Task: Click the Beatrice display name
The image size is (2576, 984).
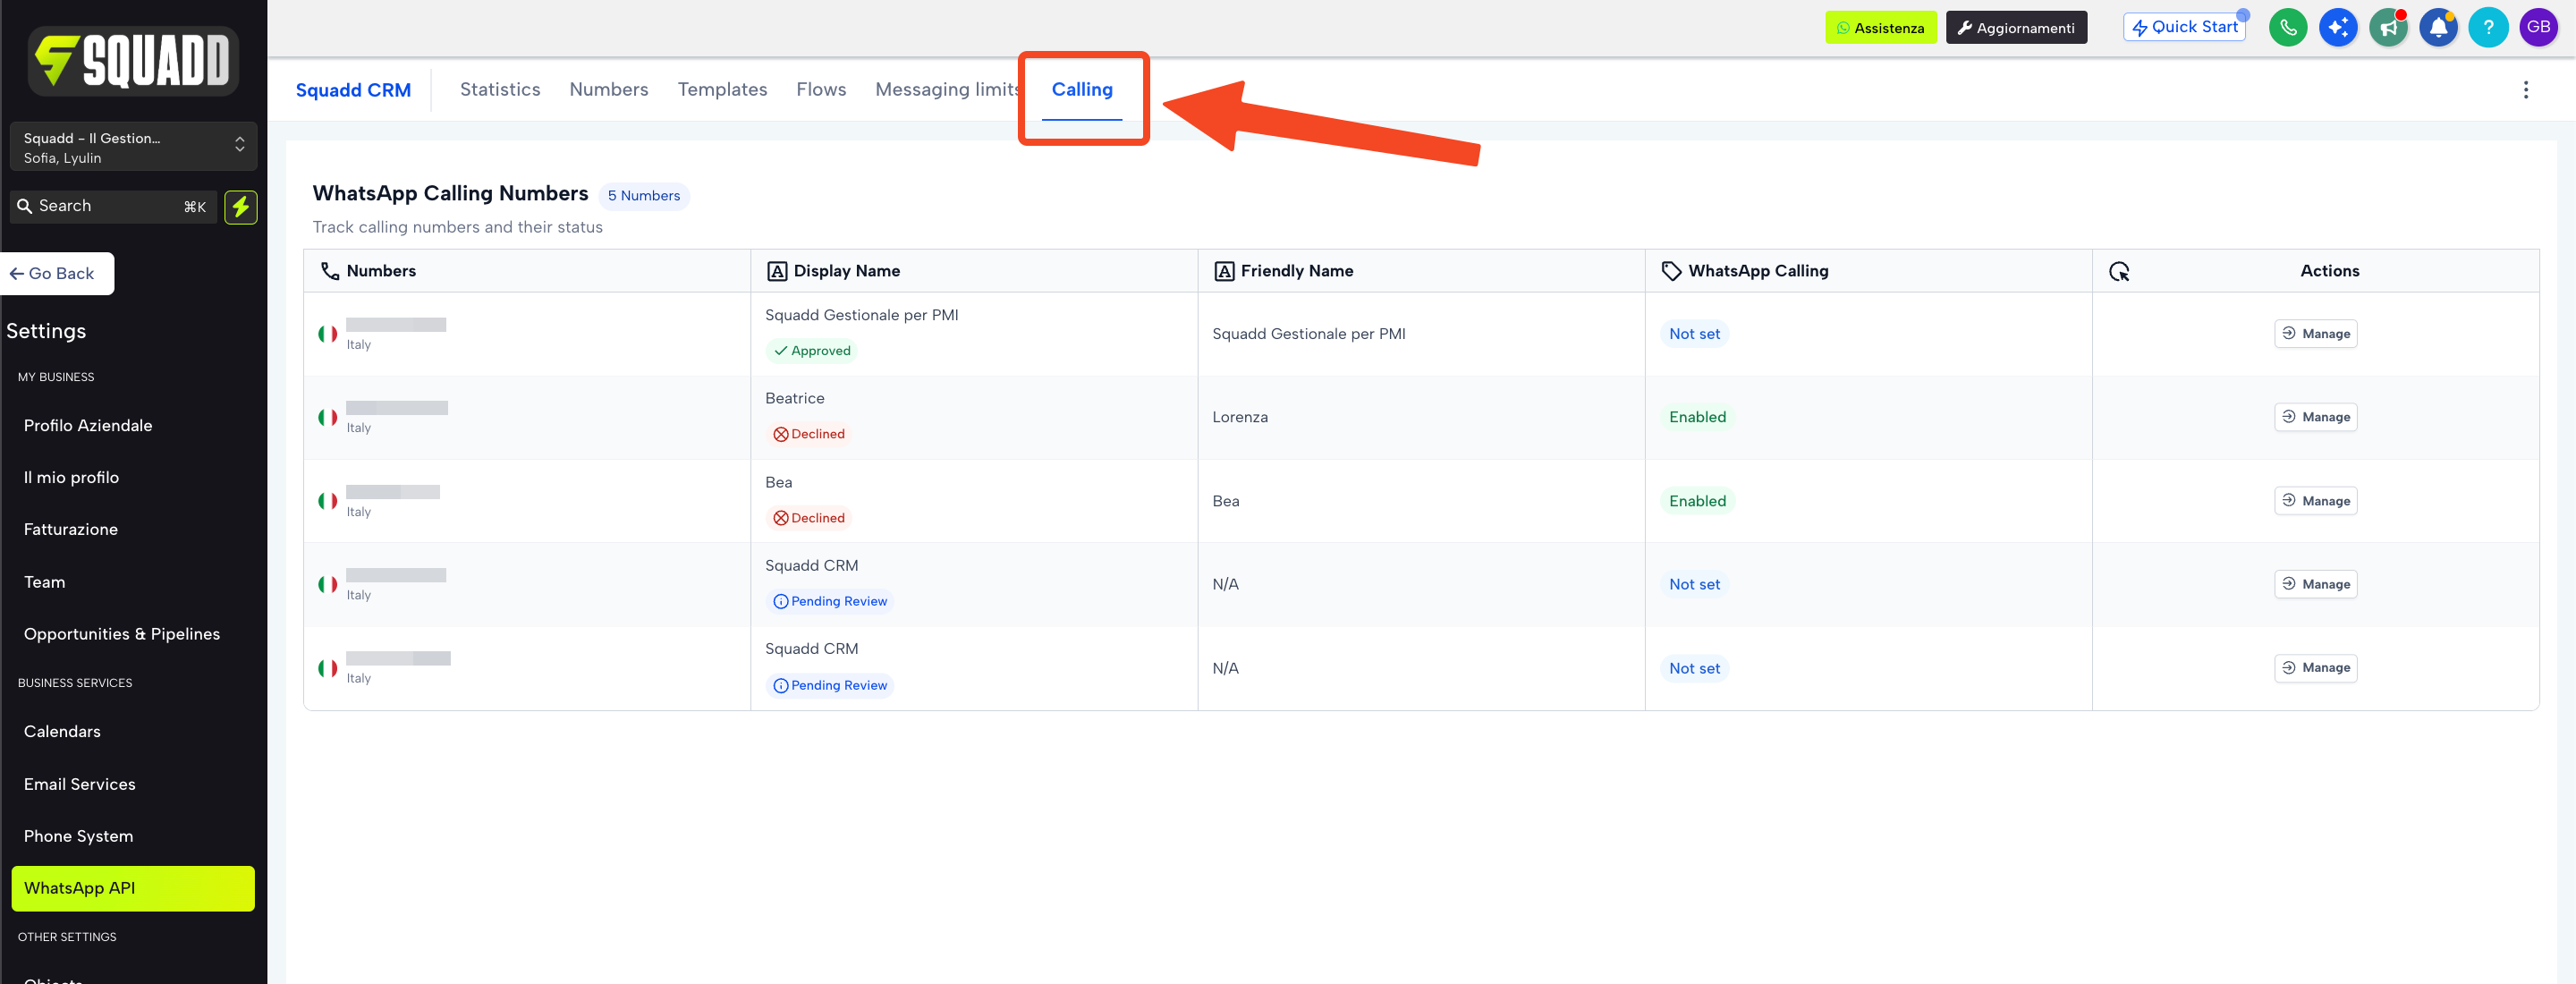Action: pos(795,399)
